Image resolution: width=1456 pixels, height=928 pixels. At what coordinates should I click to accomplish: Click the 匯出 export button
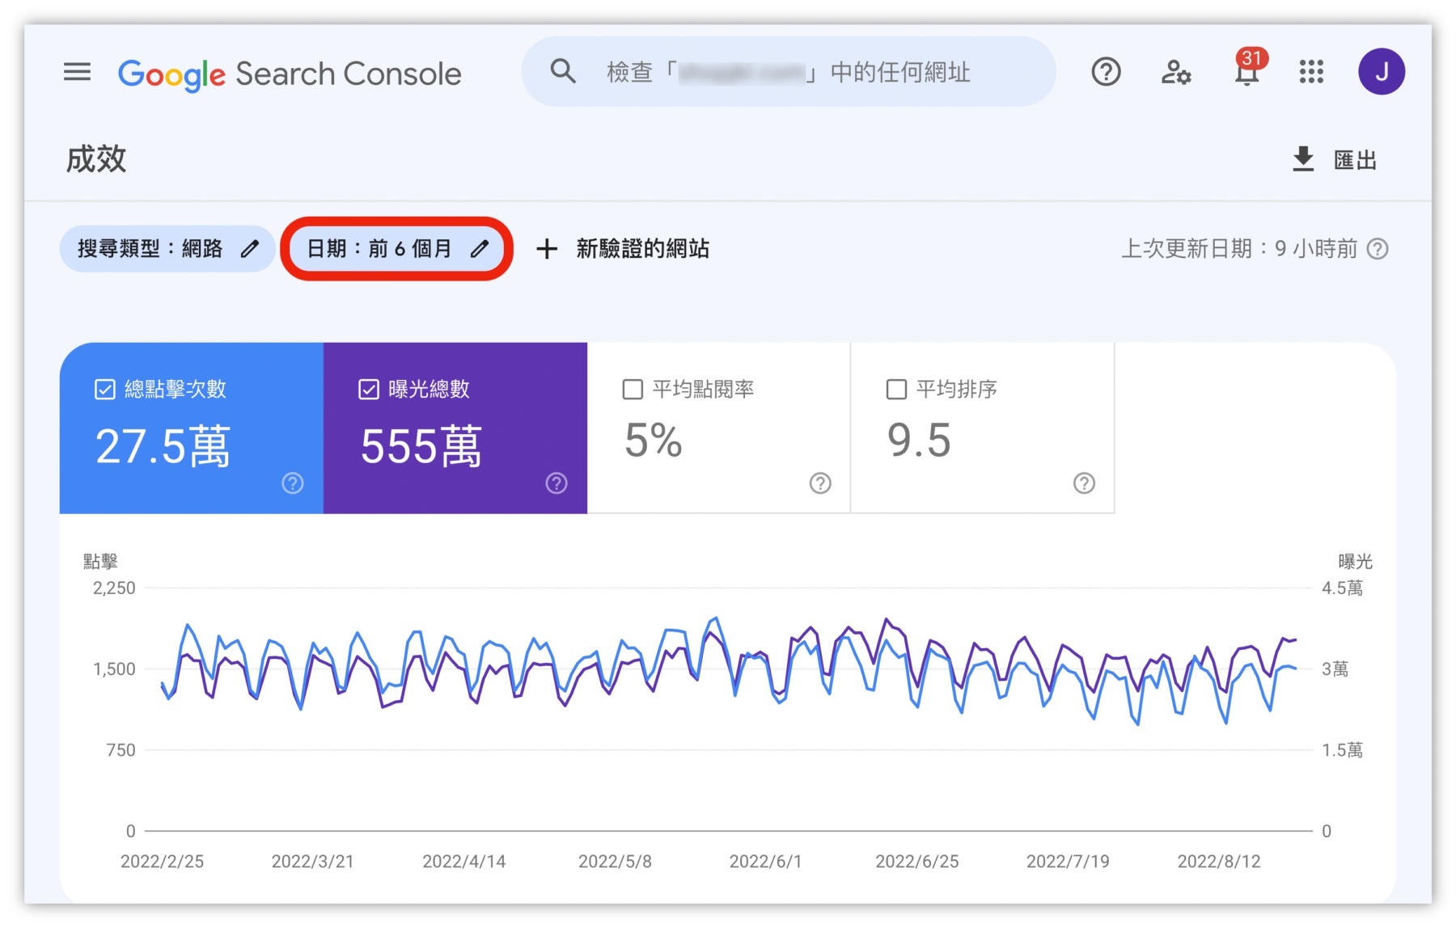click(1335, 160)
